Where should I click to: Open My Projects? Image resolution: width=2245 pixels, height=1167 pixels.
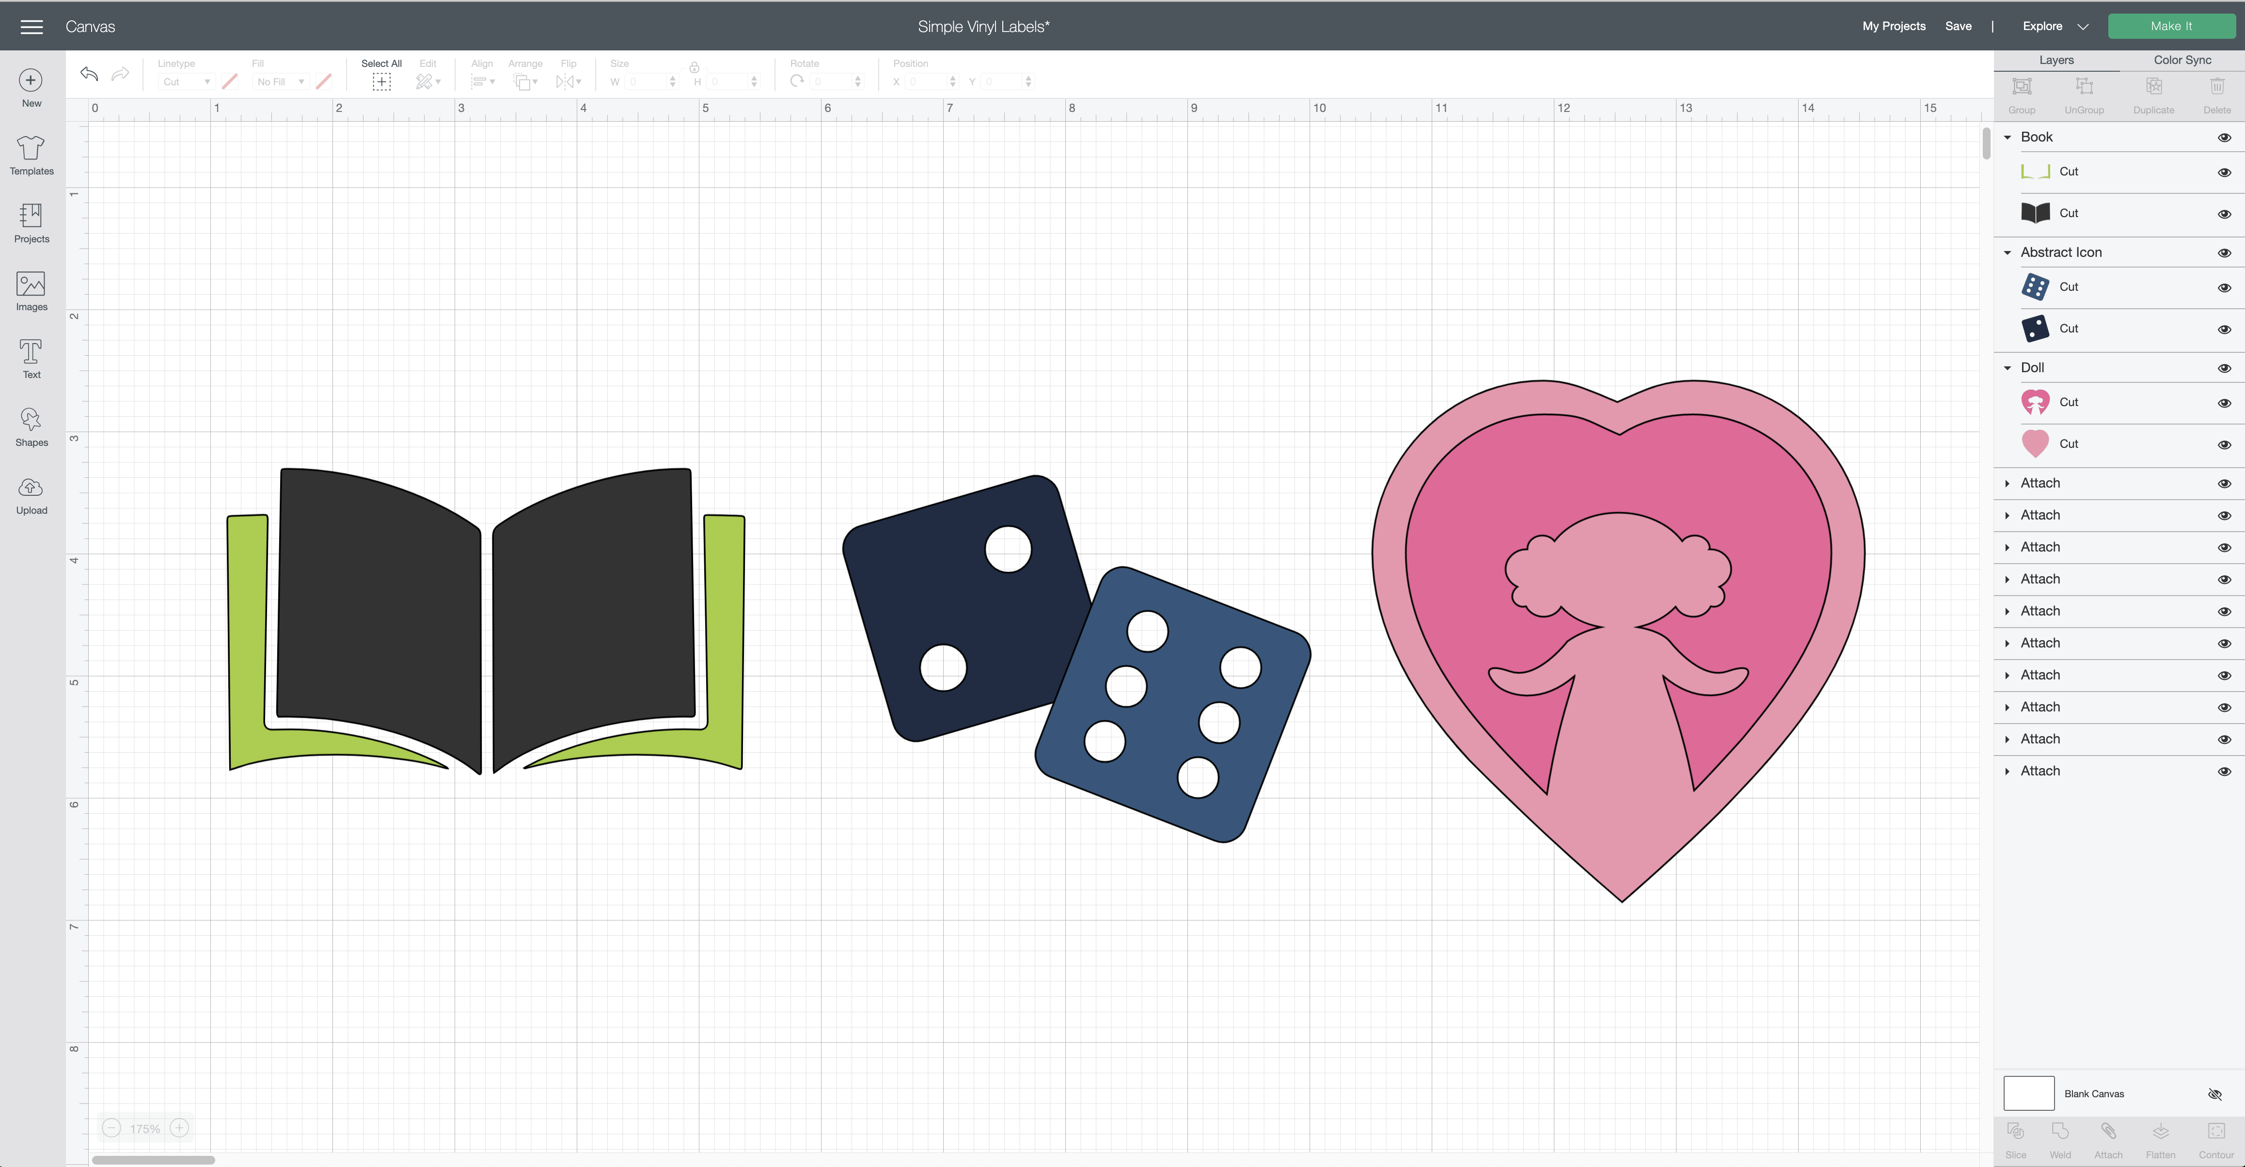point(1893,26)
